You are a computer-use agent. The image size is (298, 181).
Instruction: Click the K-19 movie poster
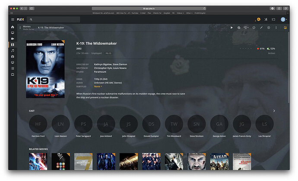(45, 69)
